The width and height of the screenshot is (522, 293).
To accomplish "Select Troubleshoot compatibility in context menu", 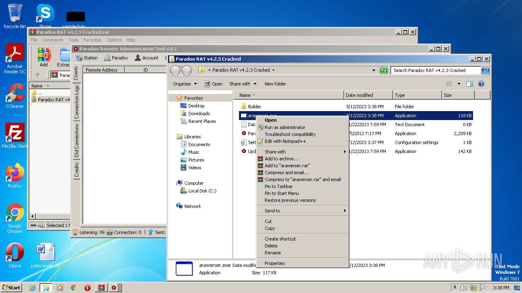I will [302, 134].
